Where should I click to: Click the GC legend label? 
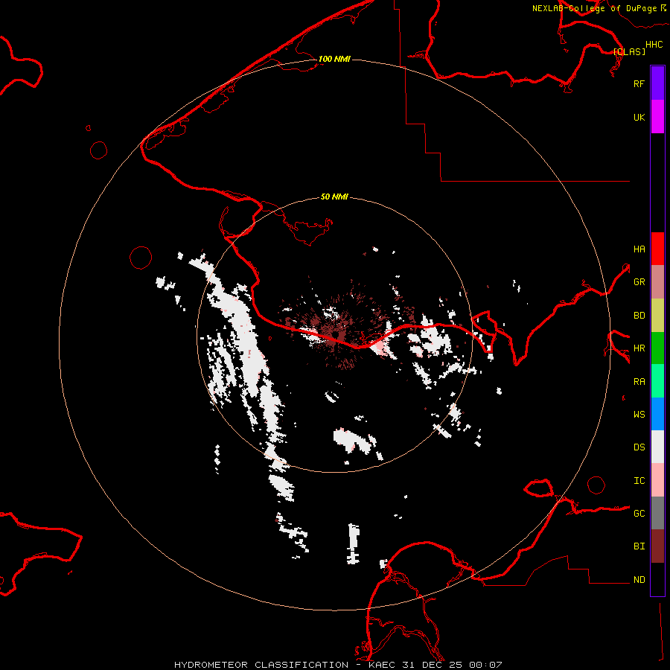639,513
